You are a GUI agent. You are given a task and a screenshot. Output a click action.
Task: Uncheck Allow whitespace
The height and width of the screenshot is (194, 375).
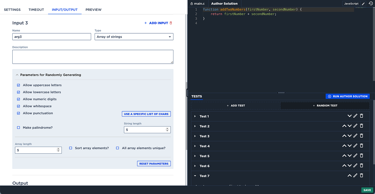click(x=18, y=106)
